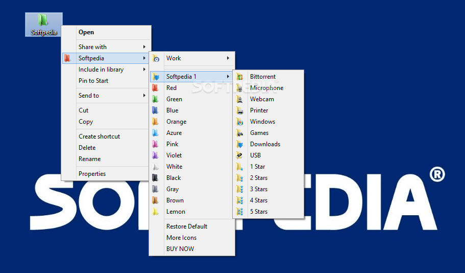Click the 3 Stars folder icon
This screenshot has height=273, width=465.
coord(239,189)
